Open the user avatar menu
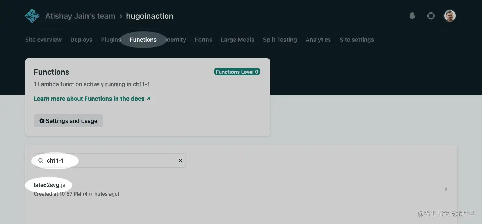This screenshot has height=224, width=482. click(x=450, y=16)
